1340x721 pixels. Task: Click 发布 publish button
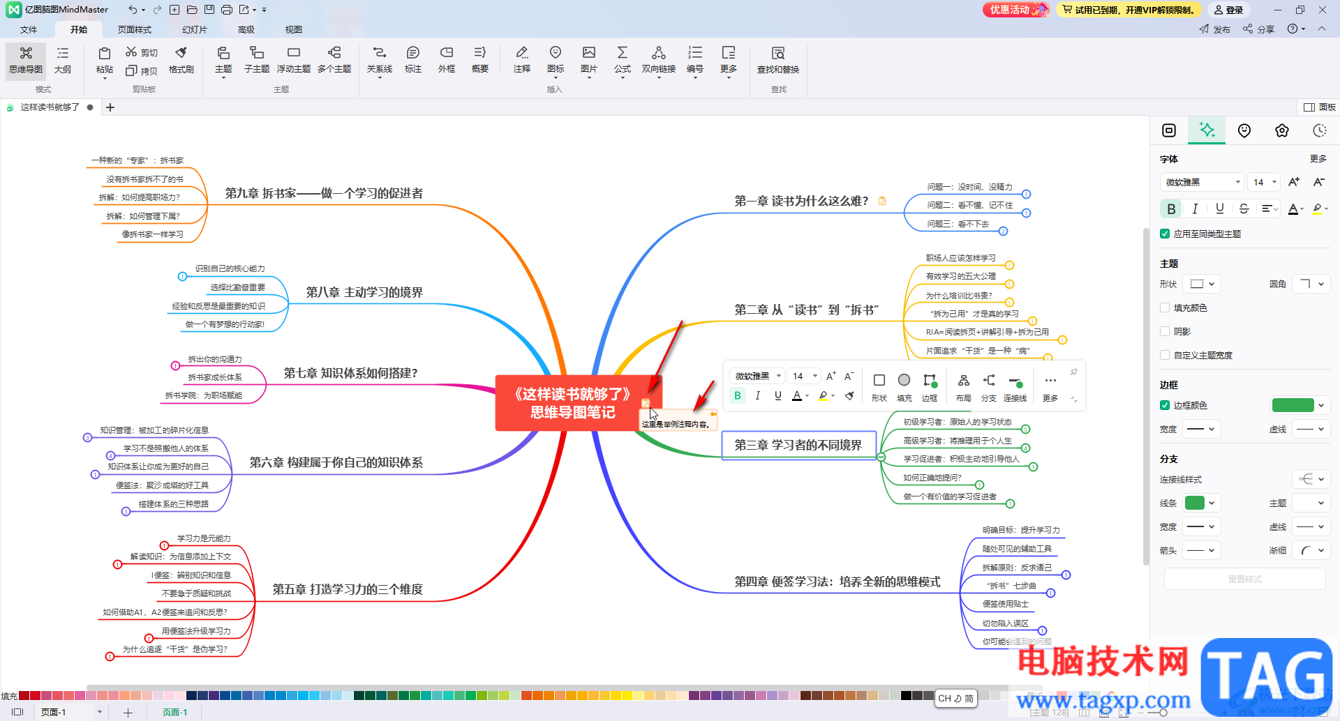click(x=1215, y=29)
